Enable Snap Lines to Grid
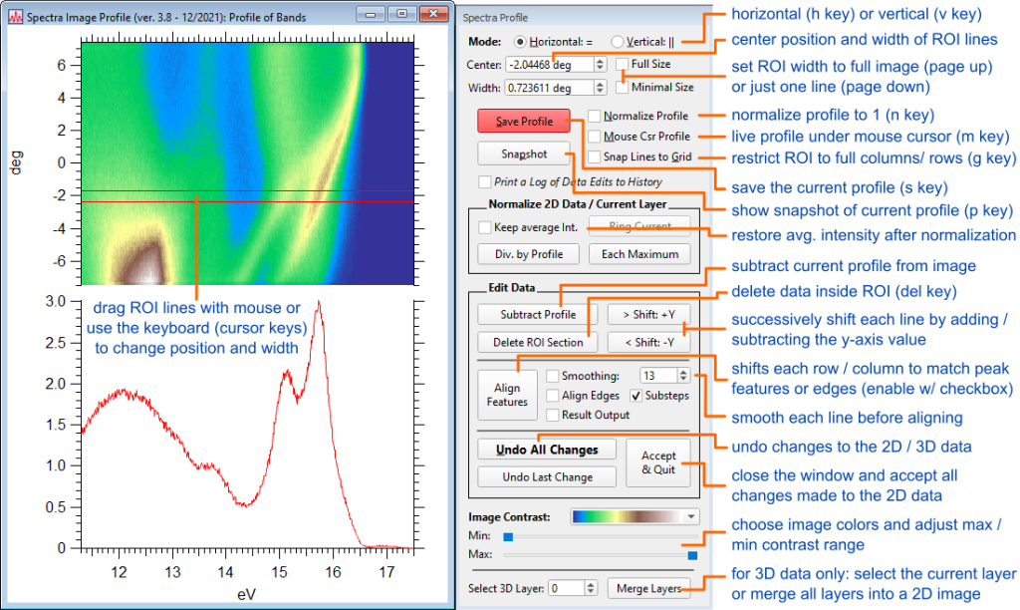The width and height of the screenshot is (1020, 610). click(594, 157)
